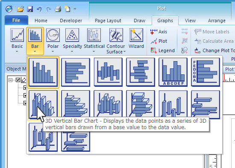This screenshot has height=168, width=235.
Task: Open the Contour Surface dropdown
Action: pos(116,41)
